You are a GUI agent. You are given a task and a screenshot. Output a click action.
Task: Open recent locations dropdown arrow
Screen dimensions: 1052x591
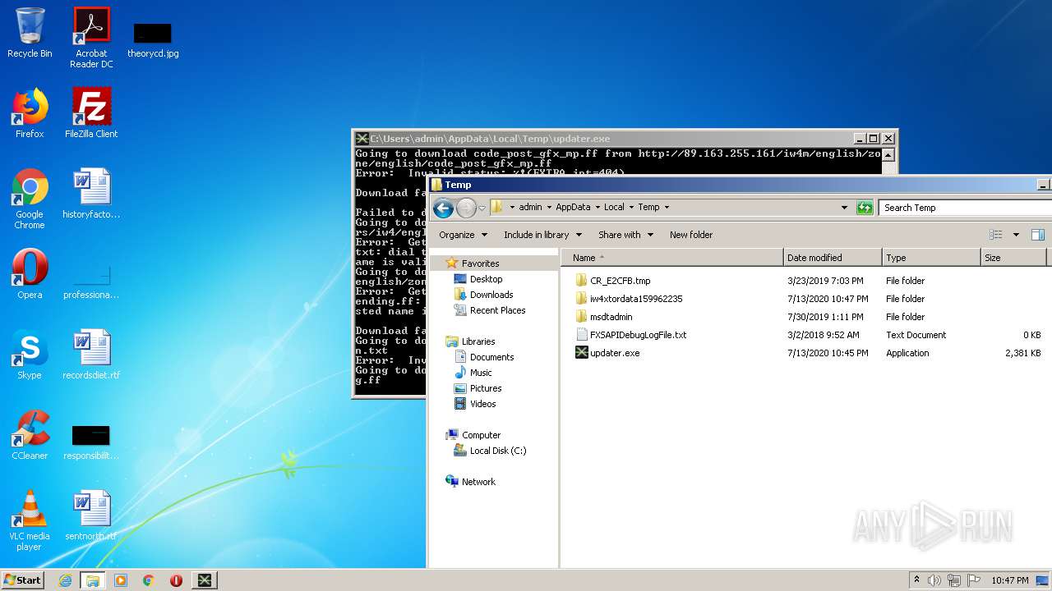point(482,208)
